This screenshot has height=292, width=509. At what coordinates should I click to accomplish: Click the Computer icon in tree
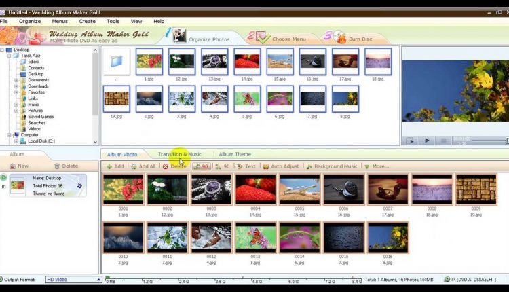click(x=16, y=135)
